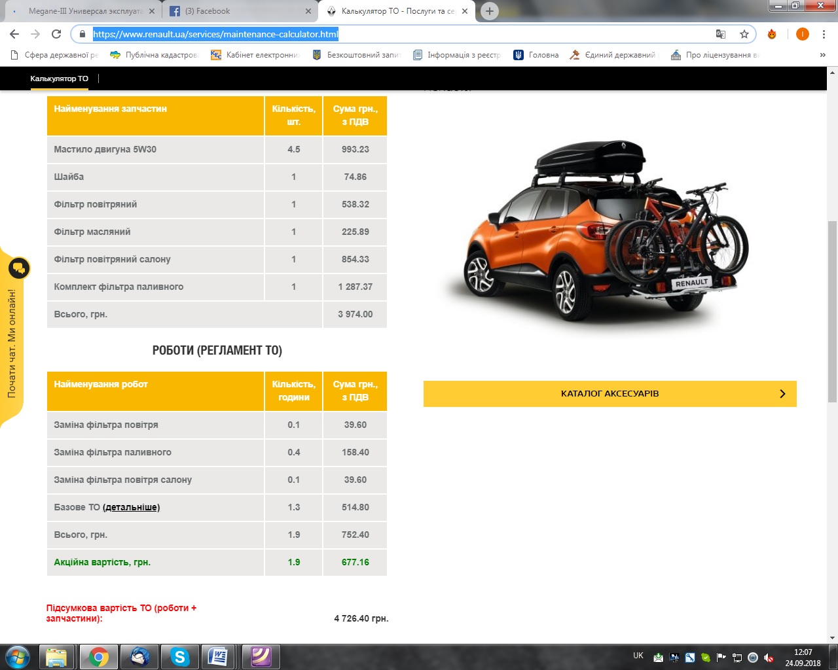Click the browser back arrow button
Viewport: 838px width, 670px height.
point(14,34)
